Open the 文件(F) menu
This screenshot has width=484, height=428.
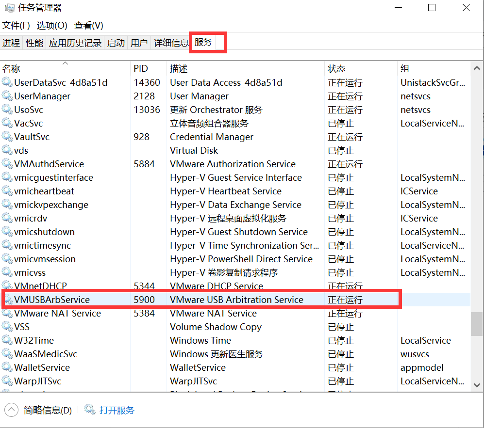pyautogui.click(x=16, y=25)
